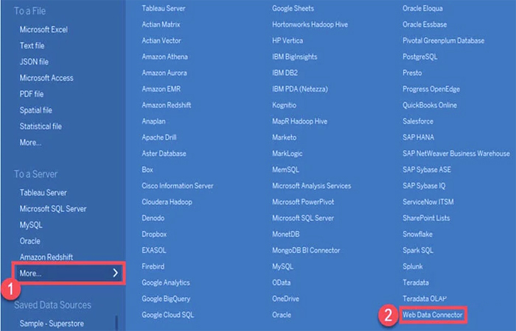Image resolution: width=516 pixels, height=331 pixels.
Task: Choose Statistical file option
Action: point(41,126)
